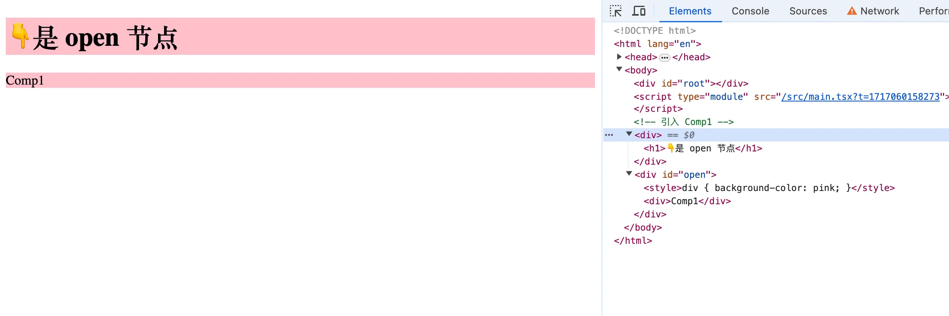Collapse the selected div node
Image resolution: width=949 pixels, height=316 pixels.
click(629, 134)
